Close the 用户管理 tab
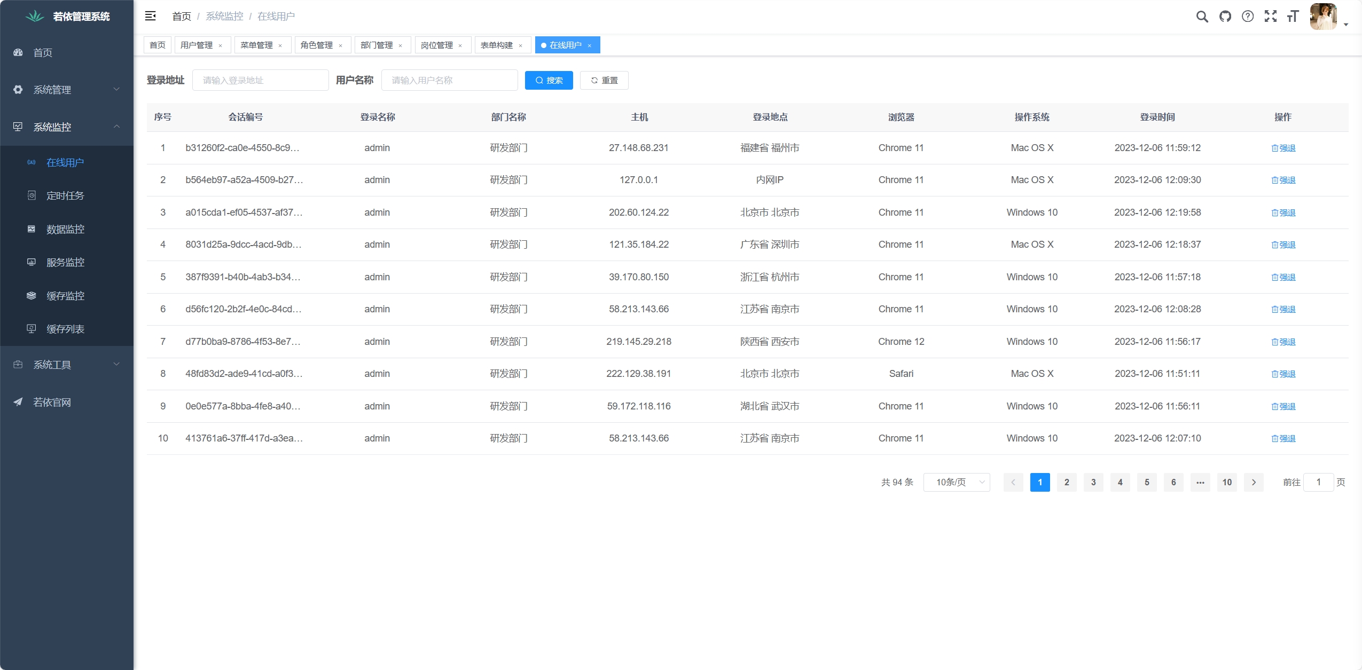Image resolution: width=1362 pixels, height=670 pixels. coord(220,45)
